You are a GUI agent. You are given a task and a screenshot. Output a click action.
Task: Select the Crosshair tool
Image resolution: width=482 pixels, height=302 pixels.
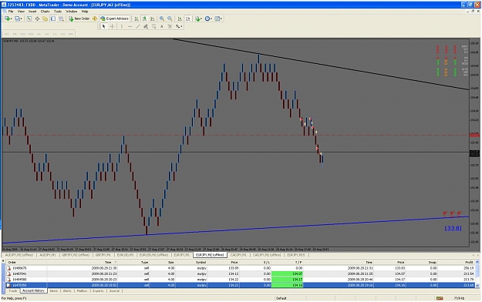pos(112,27)
